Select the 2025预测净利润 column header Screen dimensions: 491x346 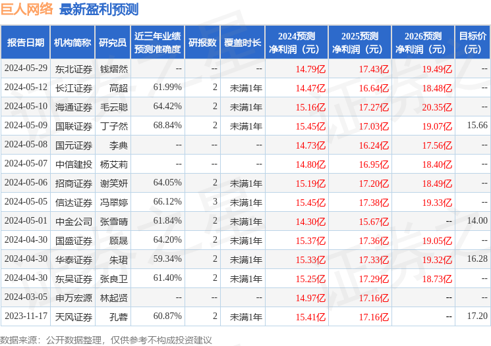360,43
